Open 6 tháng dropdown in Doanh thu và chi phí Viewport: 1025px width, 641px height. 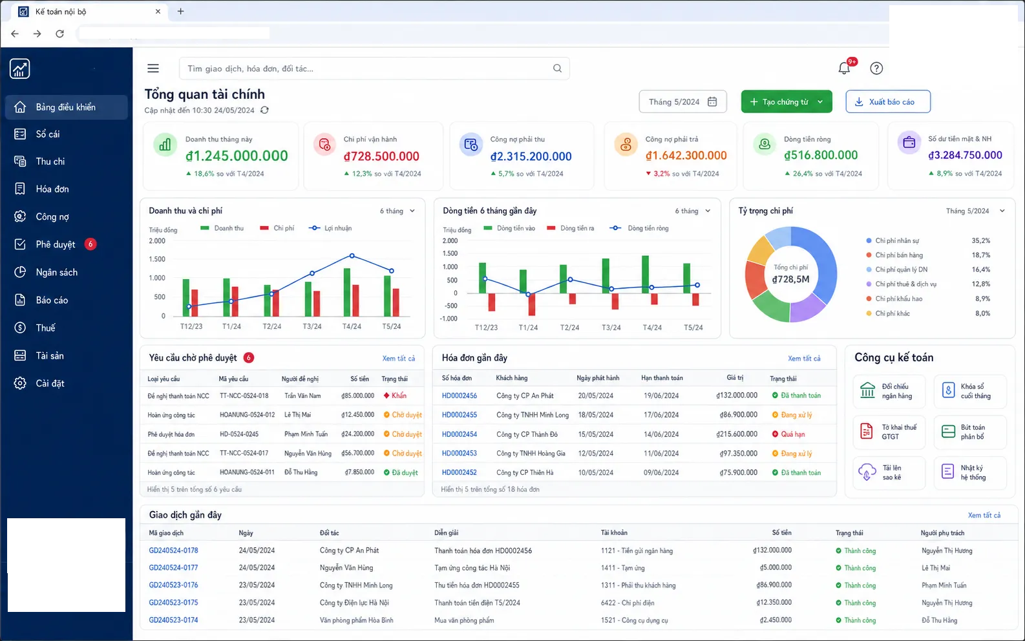point(397,211)
